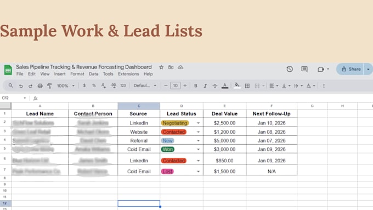The width and height of the screenshot is (373, 210).
Task: Click the Share button
Action: point(350,69)
